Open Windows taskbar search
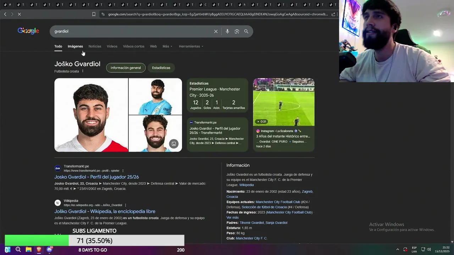 pyautogui.click(x=18, y=250)
